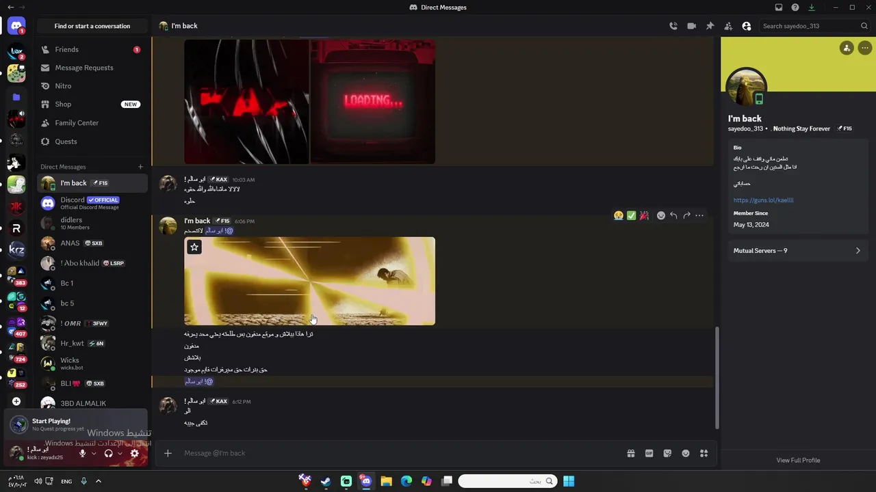Open the Windows Start menu

[x=569, y=481]
